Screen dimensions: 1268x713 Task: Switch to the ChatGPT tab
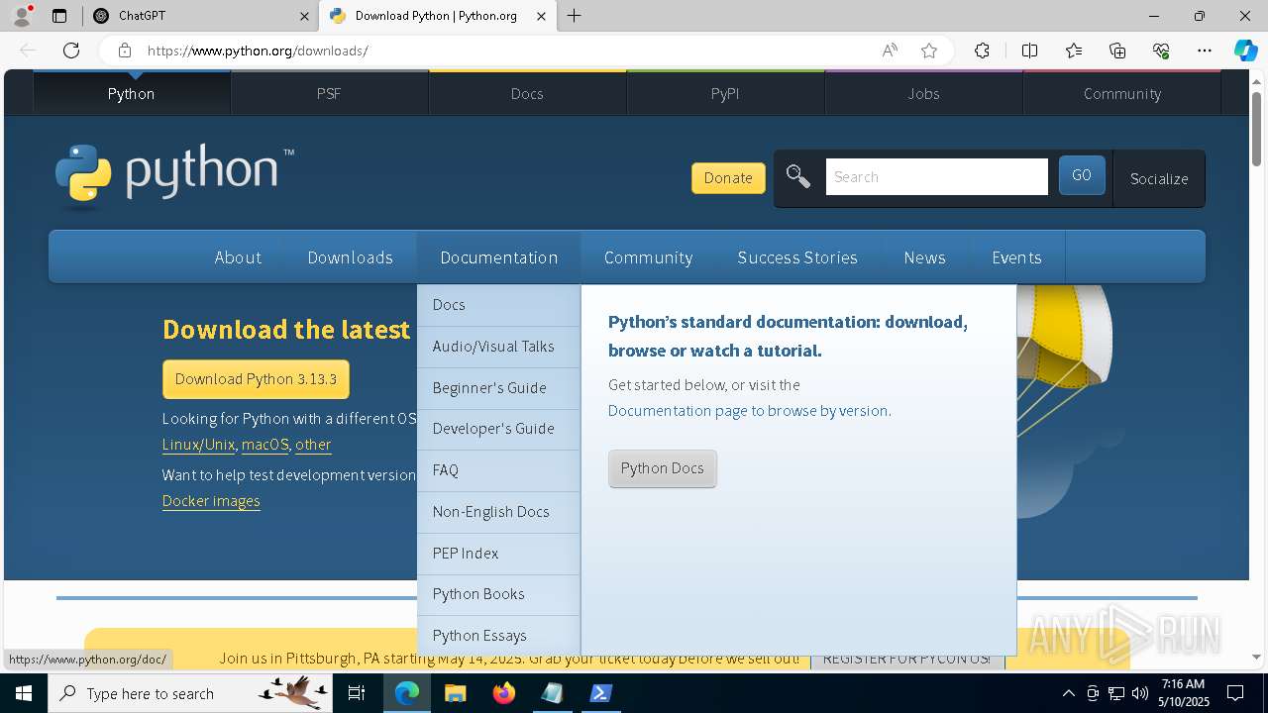(x=198, y=16)
